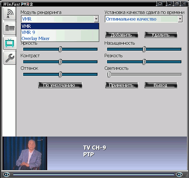Click the Применить button
The width and height of the screenshot is (189, 178).
pos(121,85)
